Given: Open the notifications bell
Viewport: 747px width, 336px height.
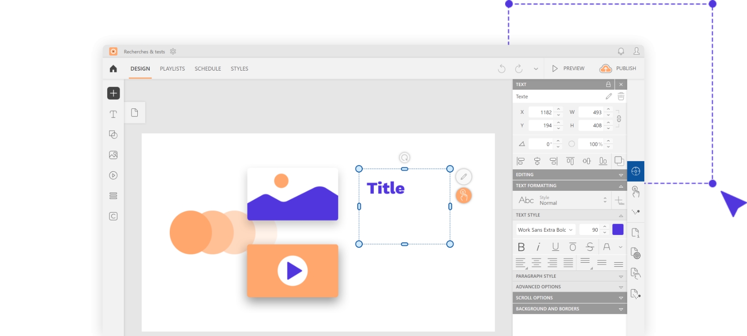Looking at the screenshot, I should pyautogui.click(x=621, y=51).
